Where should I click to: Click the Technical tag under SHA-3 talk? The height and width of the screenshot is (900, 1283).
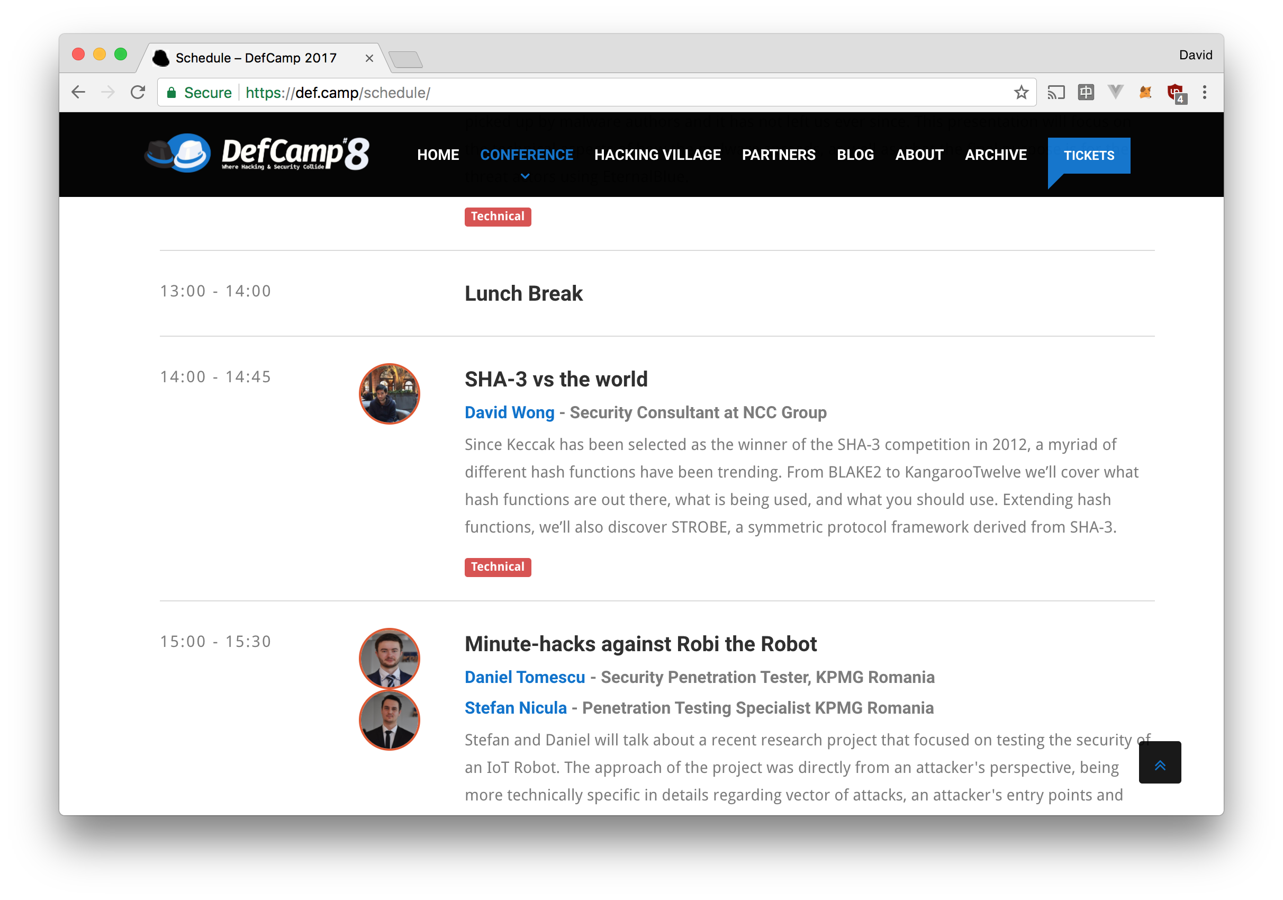pyautogui.click(x=498, y=567)
